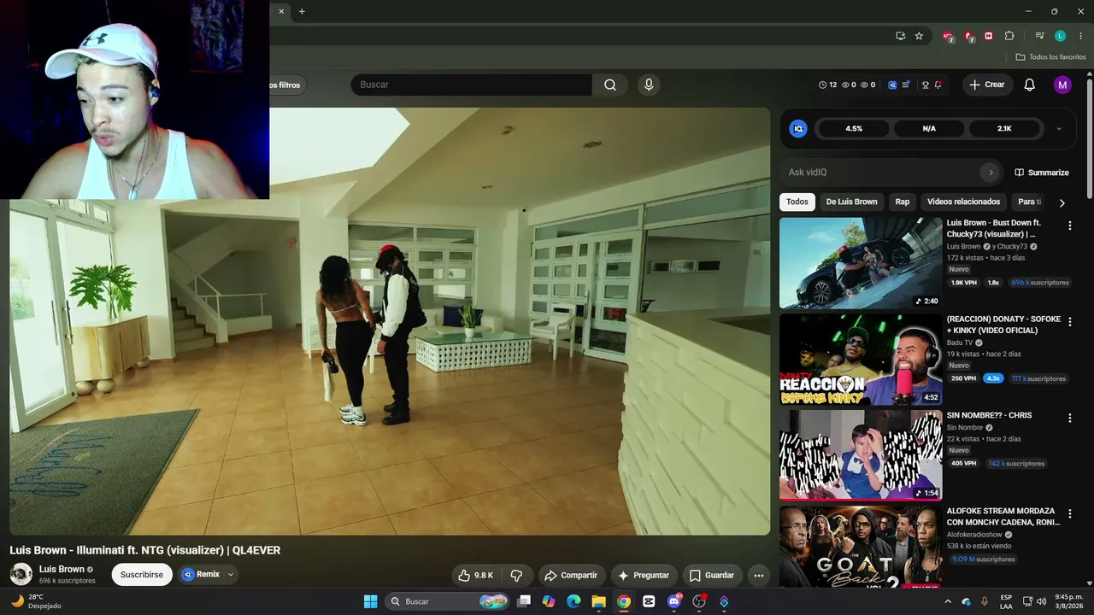Viewport: 1094px width, 615px height.
Task: Open Microsoft Edge from the taskbar
Action: click(573, 601)
